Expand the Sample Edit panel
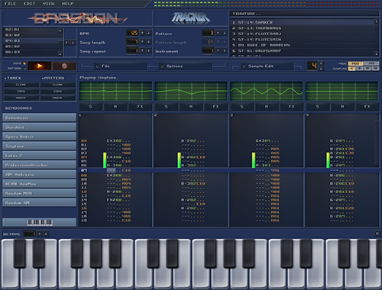The image size is (382, 290). tap(267, 66)
